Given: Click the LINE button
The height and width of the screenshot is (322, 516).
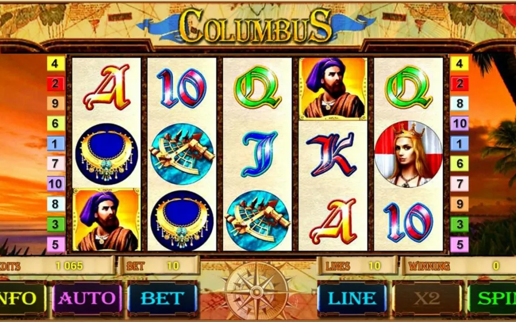Looking at the screenshot, I should pos(352,298).
